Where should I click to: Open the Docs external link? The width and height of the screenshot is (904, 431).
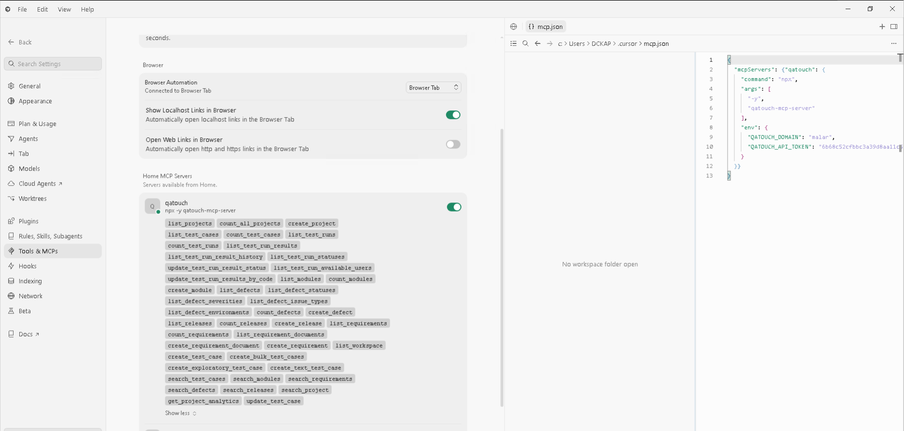point(53,334)
